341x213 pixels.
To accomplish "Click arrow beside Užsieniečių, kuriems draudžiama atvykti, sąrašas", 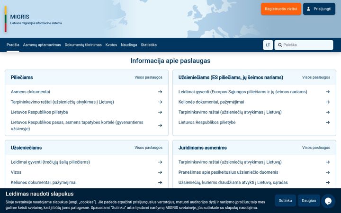I will pos(328,183).
